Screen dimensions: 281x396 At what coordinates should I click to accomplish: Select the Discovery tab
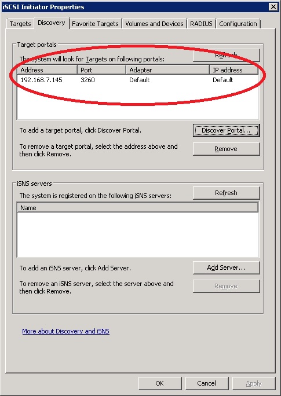point(52,23)
